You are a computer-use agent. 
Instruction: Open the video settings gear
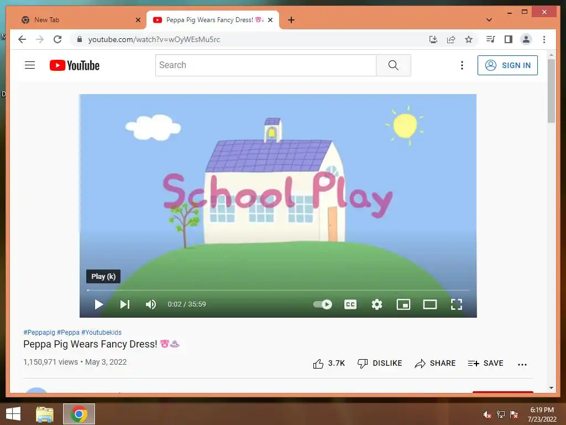coord(377,304)
